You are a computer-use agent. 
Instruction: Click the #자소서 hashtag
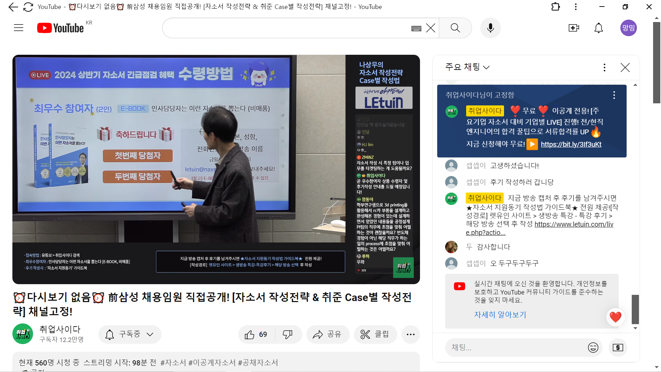tap(173, 363)
